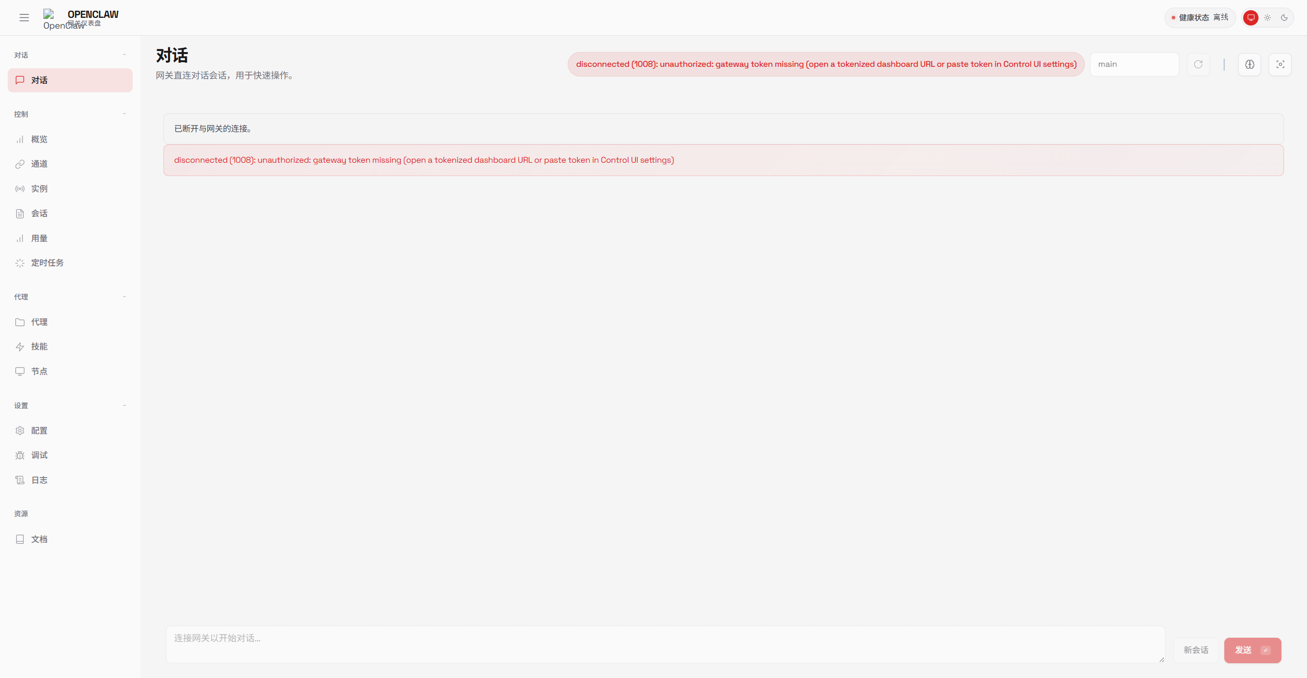Toggle the brain thinking output icon
This screenshot has width=1307, height=678.
(1249, 64)
